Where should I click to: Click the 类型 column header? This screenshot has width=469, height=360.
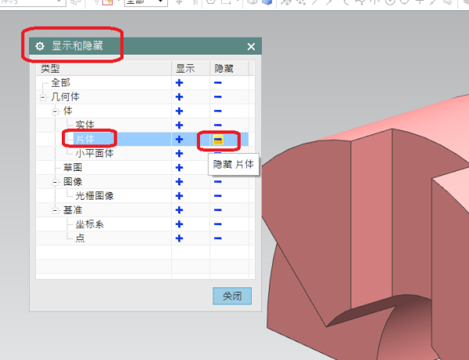click(104, 68)
